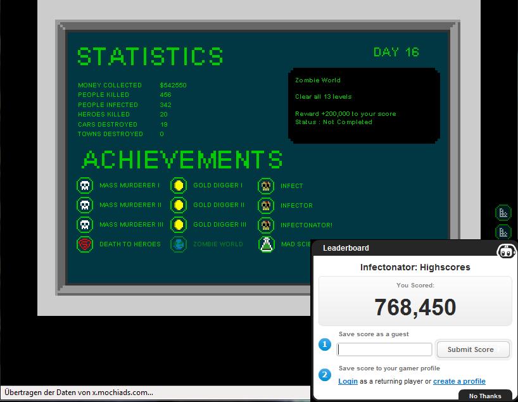
Task: Click the Mochi robot logo on Leaderboard
Action: coord(506,251)
